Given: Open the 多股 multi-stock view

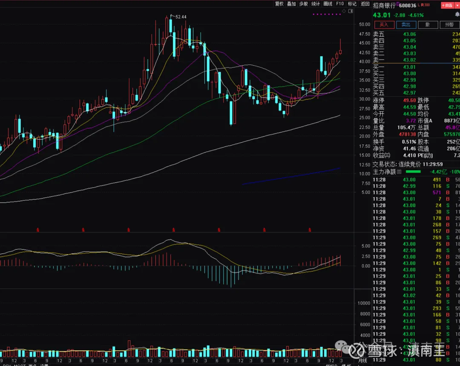Looking at the screenshot, I should [x=303, y=4].
